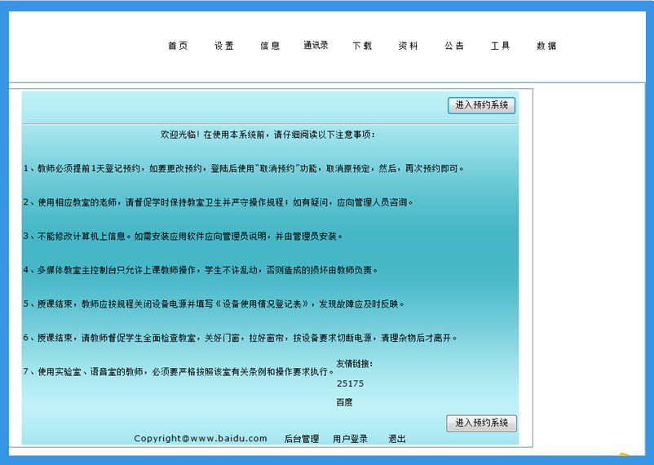Select rule 4 about 多媒体教室主控制台
This screenshot has height=465, width=654.
[x=201, y=270]
